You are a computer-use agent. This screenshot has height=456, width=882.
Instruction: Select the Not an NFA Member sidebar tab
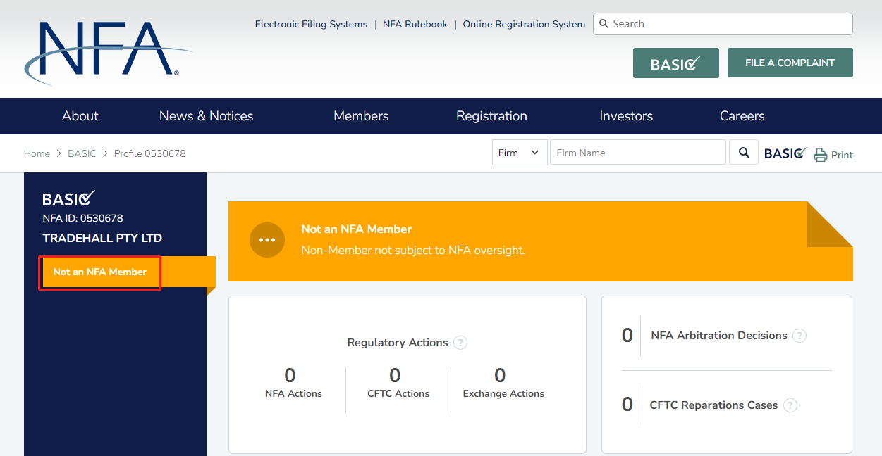coord(100,272)
